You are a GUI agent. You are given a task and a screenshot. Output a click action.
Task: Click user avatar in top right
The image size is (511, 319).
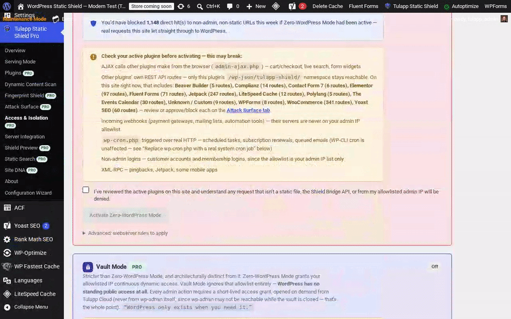click(504, 19)
